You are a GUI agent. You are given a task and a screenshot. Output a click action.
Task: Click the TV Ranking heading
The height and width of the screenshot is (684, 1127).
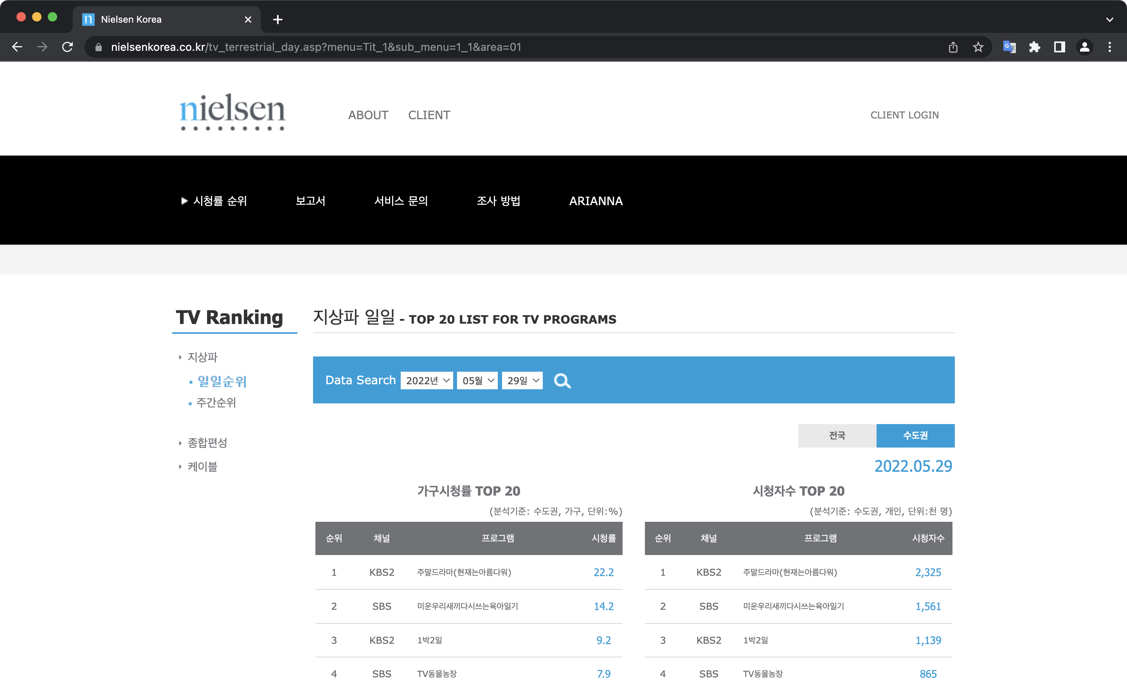click(230, 317)
